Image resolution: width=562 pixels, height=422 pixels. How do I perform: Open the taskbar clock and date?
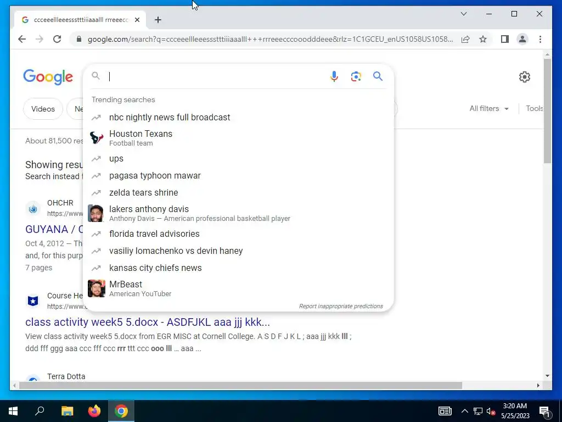pyautogui.click(x=515, y=411)
